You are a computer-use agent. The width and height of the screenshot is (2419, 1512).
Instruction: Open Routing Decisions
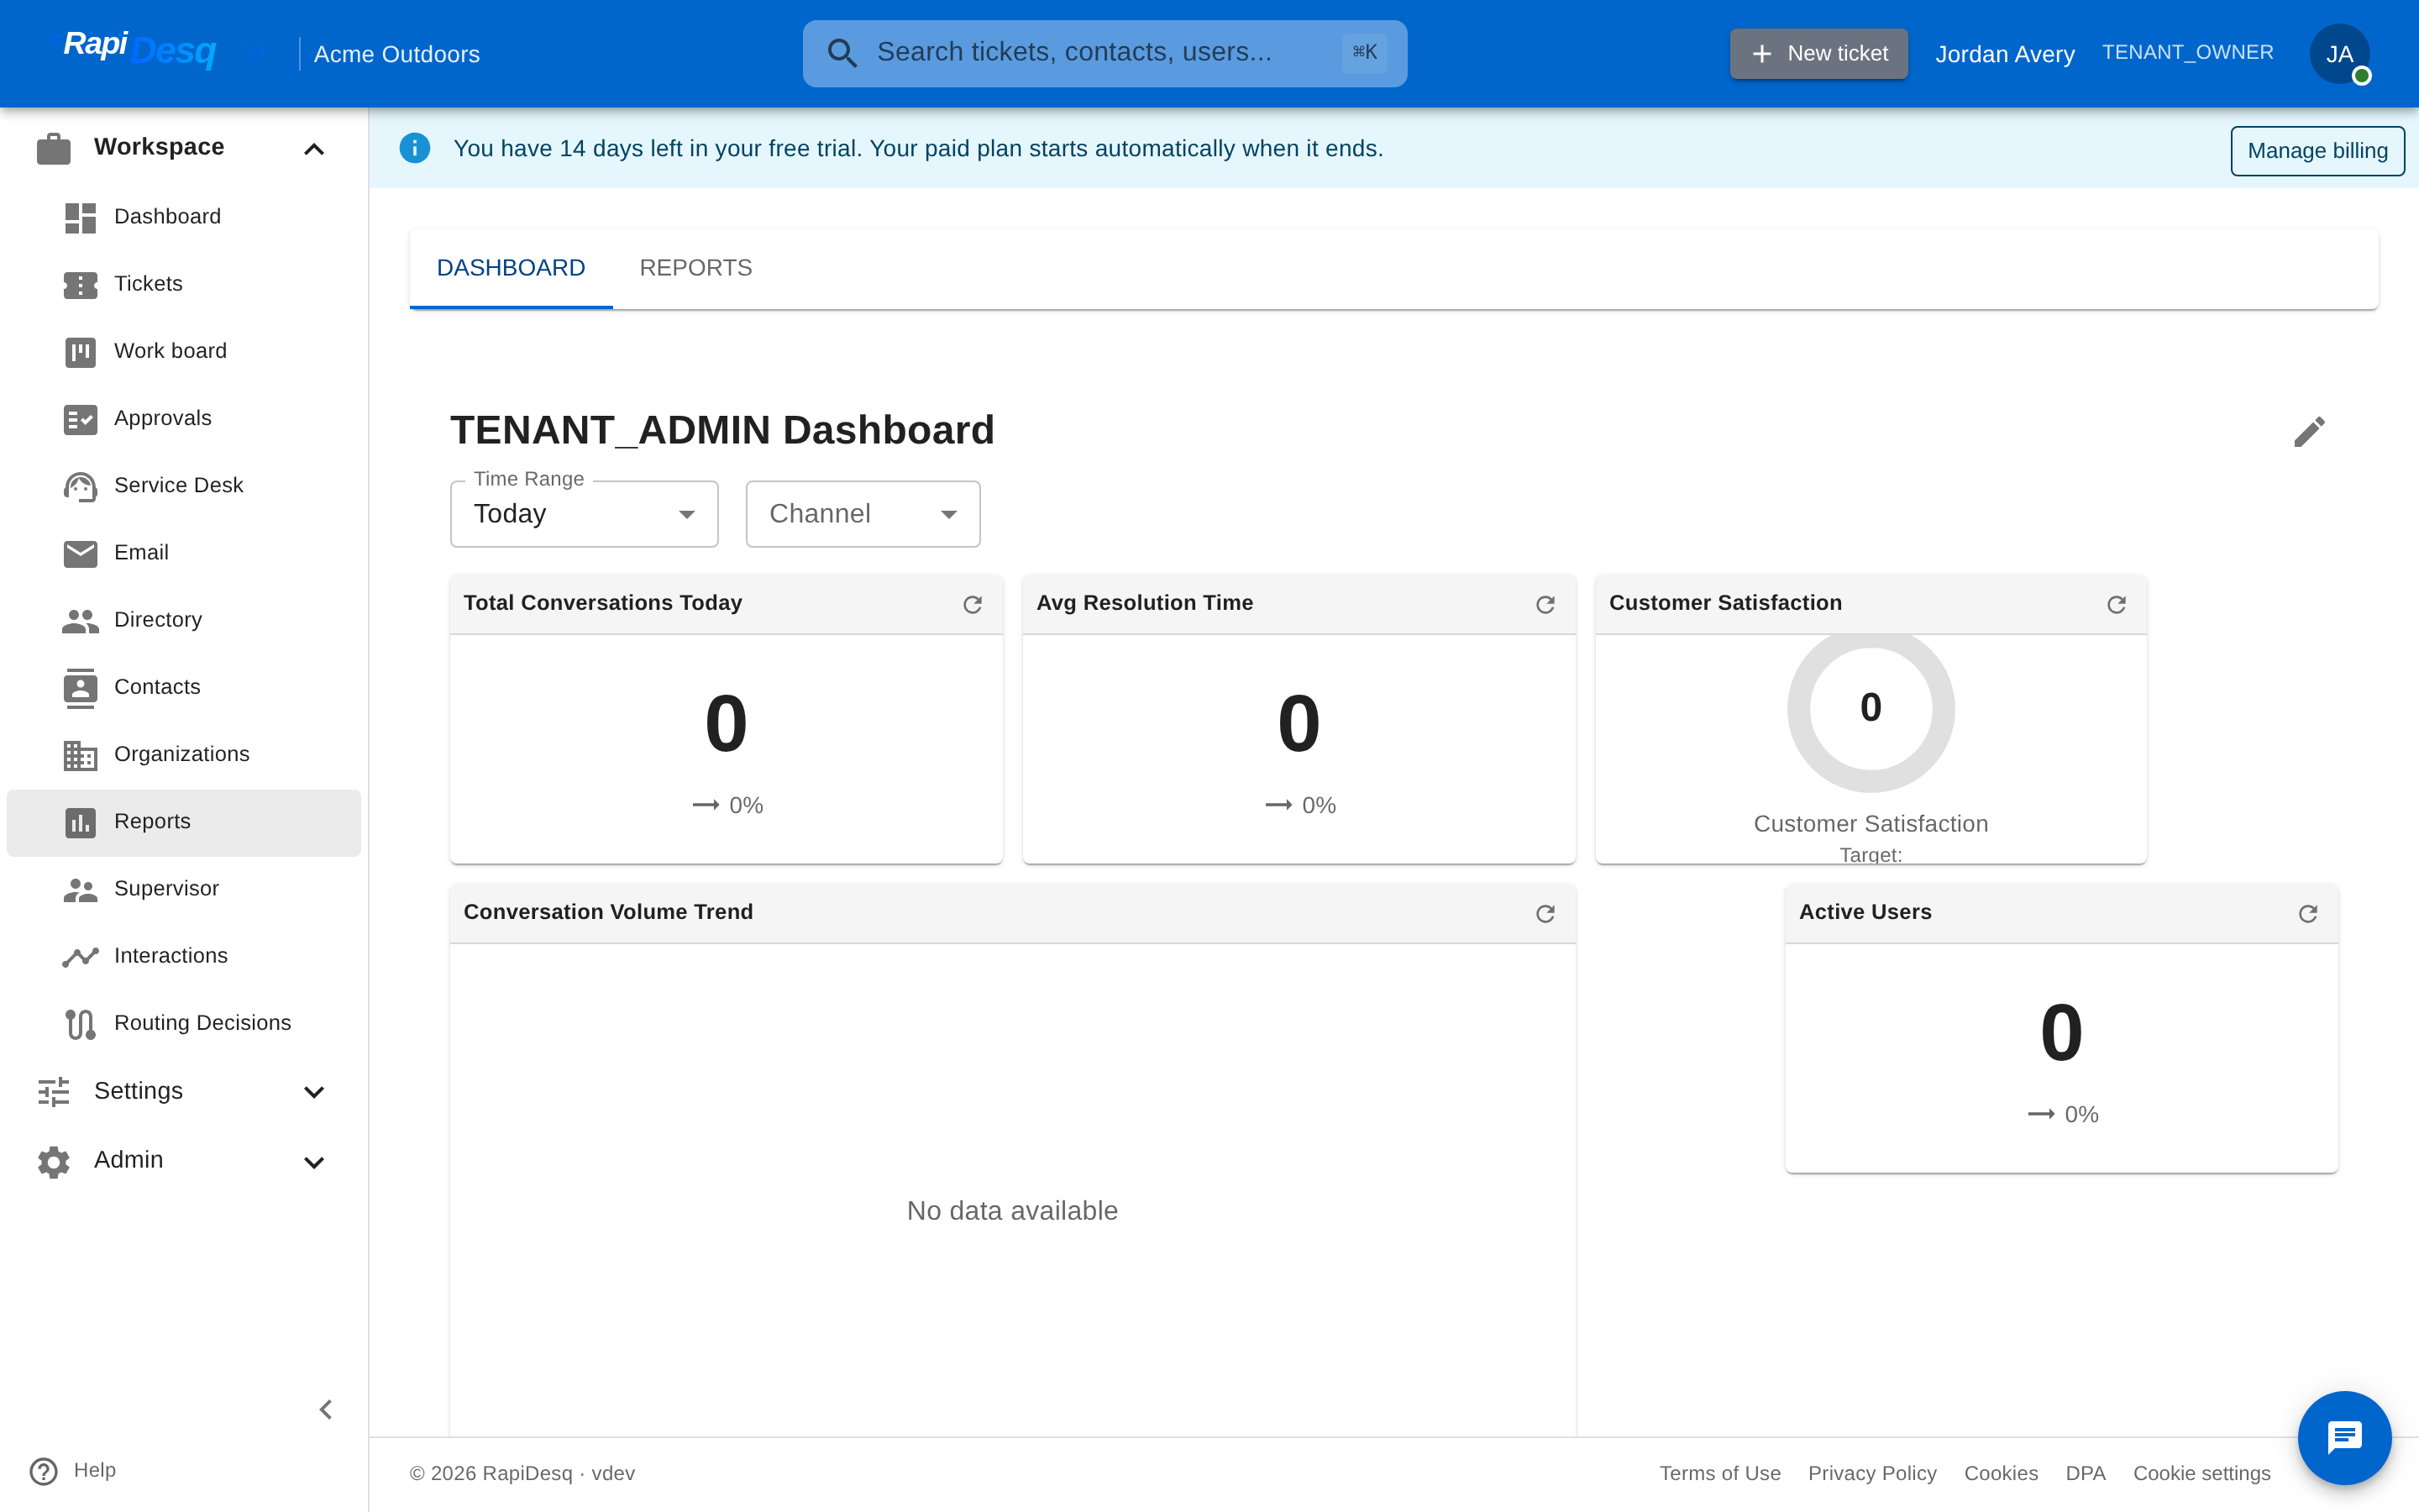coord(184,1023)
